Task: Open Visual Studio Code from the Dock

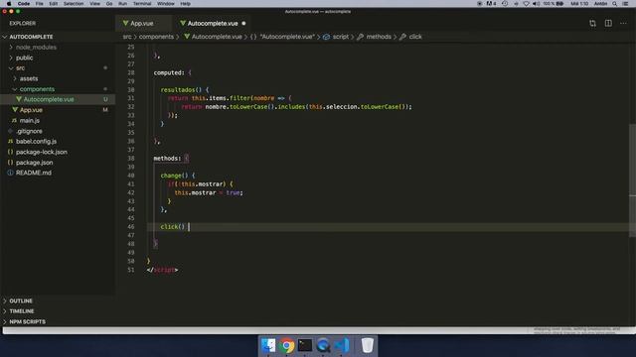Action: [342, 345]
